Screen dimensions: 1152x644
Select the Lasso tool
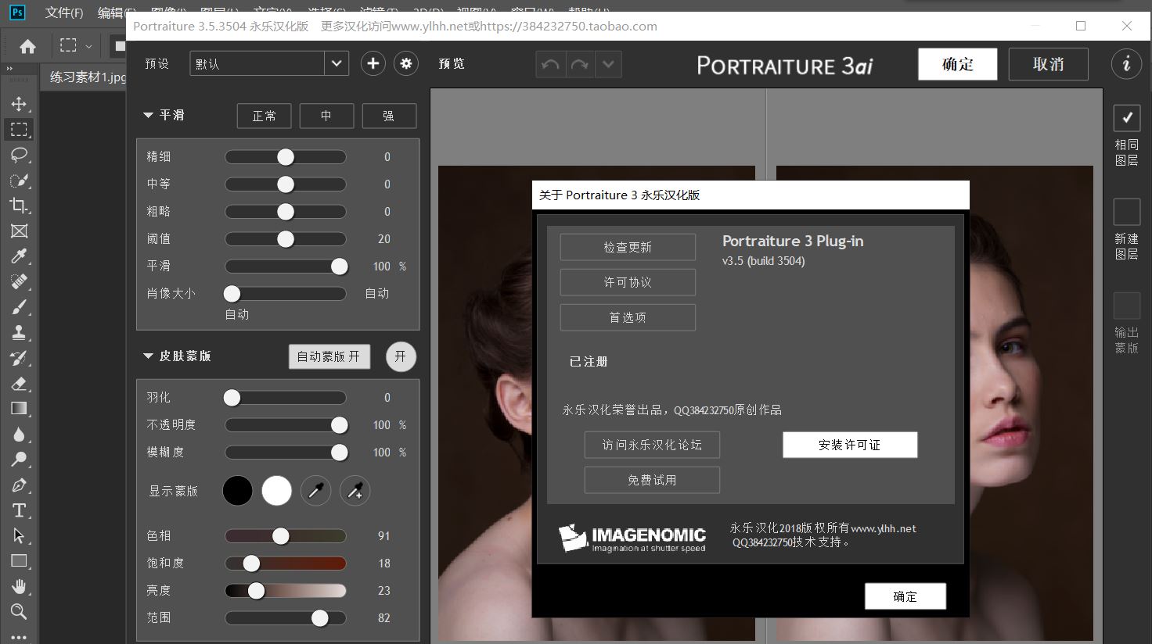tap(19, 155)
